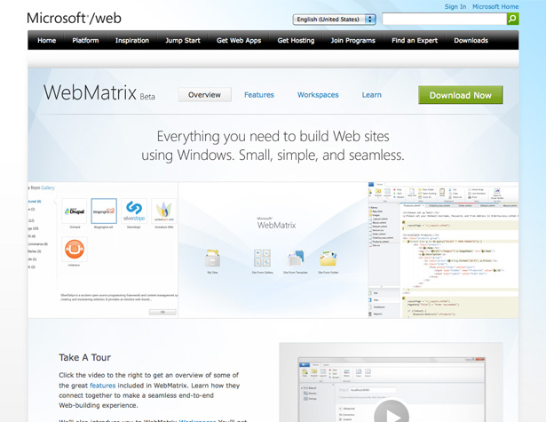
Task: Click the Site From Gallery icon
Action: [x=262, y=259]
